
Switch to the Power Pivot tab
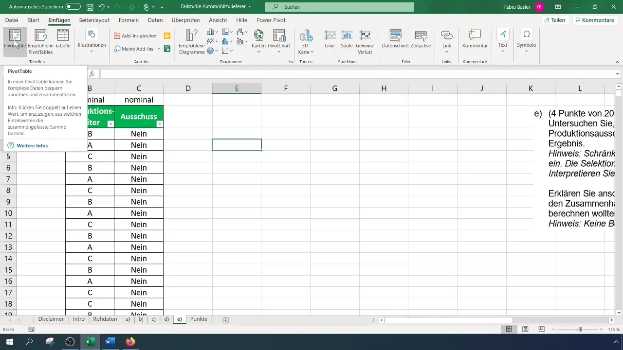click(x=271, y=20)
